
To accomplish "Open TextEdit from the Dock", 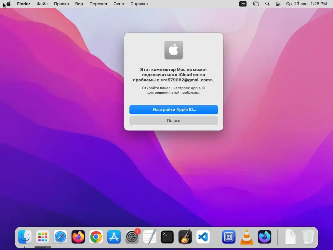I will pyautogui.click(x=150, y=237).
